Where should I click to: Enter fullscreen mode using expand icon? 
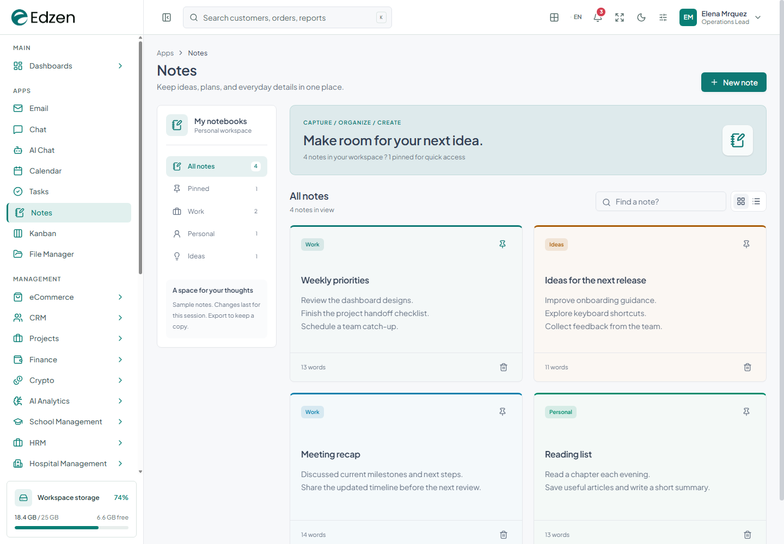(620, 17)
